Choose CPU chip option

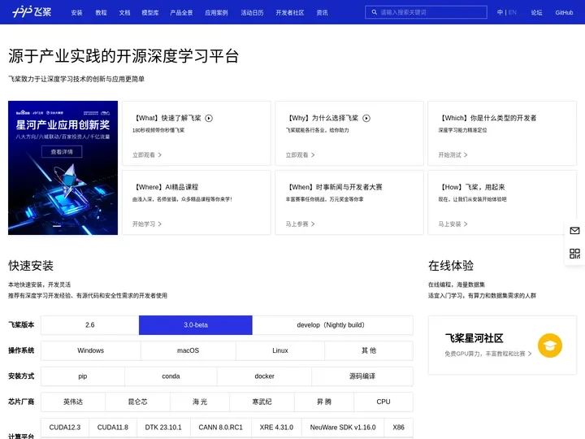[383, 402]
